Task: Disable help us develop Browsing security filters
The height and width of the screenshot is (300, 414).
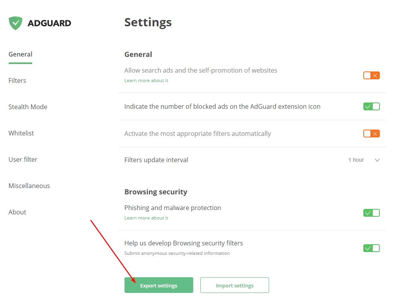Action: pyautogui.click(x=371, y=248)
